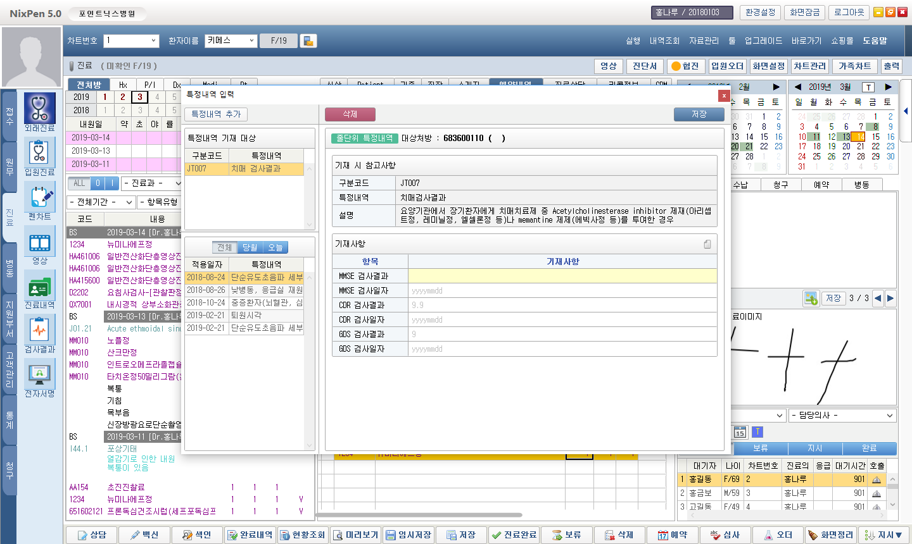912x544 pixels.
Task: Open the 검사결과 test results icon
Action: pyautogui.click(x=39, y=330)
